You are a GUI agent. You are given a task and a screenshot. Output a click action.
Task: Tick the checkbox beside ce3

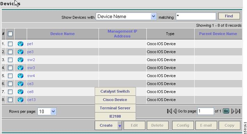point(10,84)
